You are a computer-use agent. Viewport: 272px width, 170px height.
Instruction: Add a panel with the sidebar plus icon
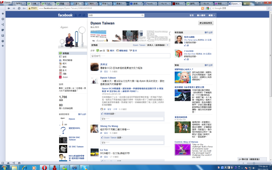click(x=3, y=46)
